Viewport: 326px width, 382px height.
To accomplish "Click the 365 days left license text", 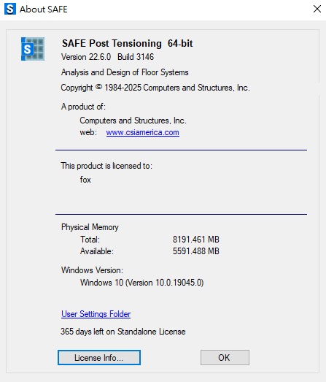I will (x=123, y=332).
